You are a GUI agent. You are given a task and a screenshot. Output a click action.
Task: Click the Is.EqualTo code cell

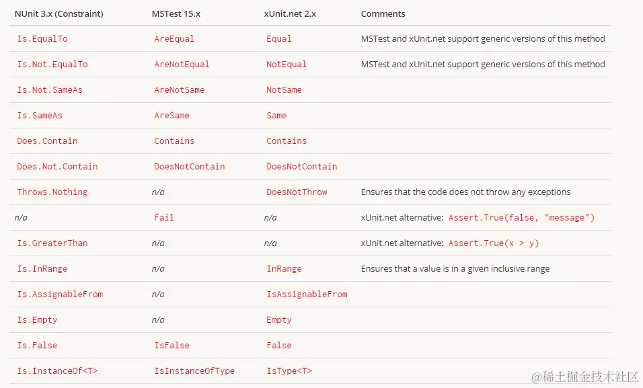tap(42, 39)
